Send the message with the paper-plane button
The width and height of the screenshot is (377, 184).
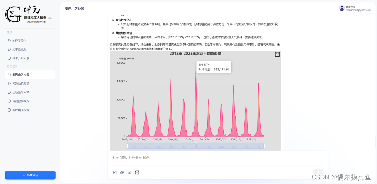click(318, 173)
